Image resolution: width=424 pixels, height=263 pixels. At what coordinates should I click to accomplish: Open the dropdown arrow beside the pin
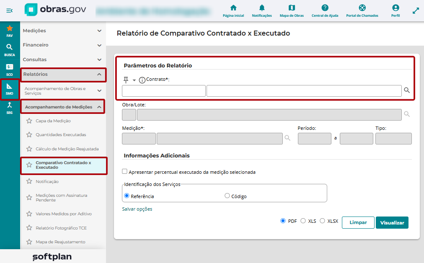pos(134,80)
